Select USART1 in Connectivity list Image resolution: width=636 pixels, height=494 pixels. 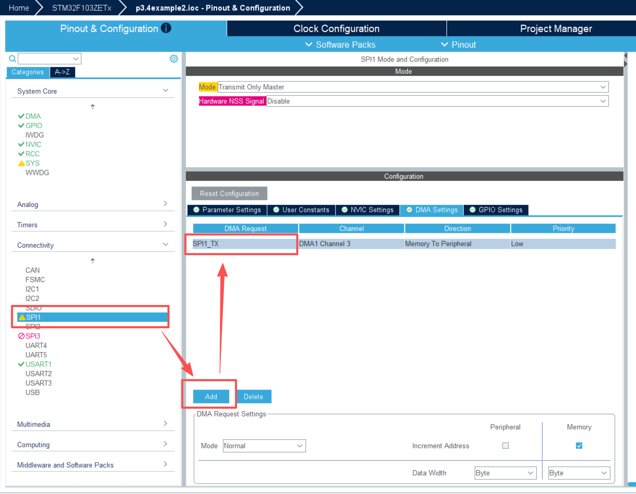pyautogui.click(x=38, y=364)
